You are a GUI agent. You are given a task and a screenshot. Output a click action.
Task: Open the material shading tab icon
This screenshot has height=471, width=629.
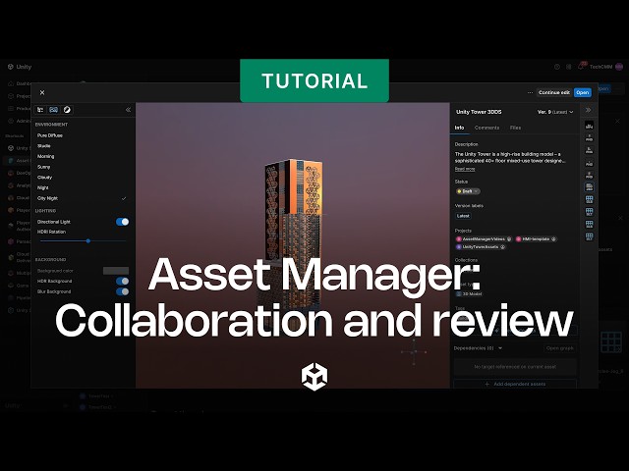click(x=67, y=110)
